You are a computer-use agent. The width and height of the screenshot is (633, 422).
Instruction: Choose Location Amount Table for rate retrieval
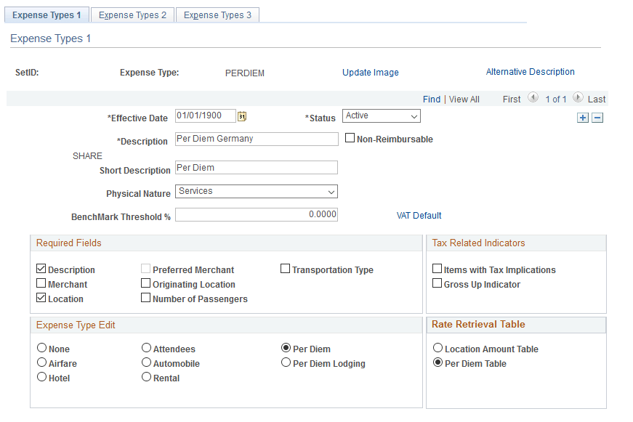[x=438, y=348]
